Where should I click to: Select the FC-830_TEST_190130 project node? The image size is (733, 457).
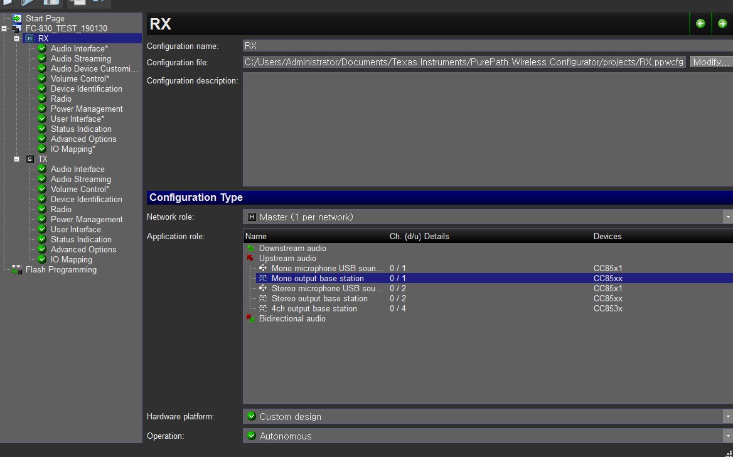tap(67, 28)
